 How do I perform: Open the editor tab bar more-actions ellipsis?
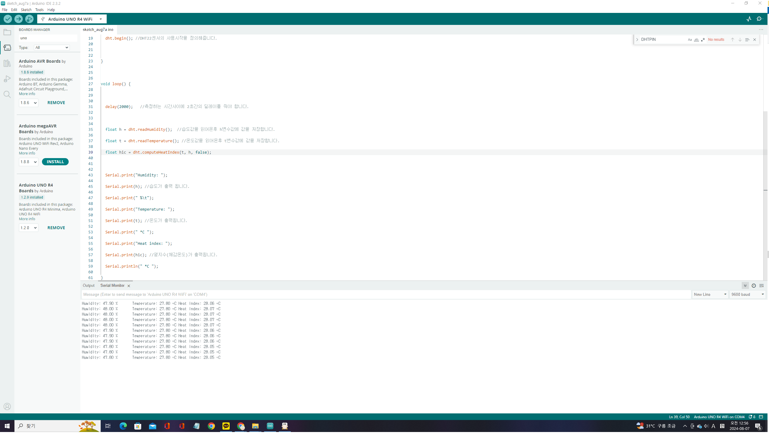click(x=761, y=30)
